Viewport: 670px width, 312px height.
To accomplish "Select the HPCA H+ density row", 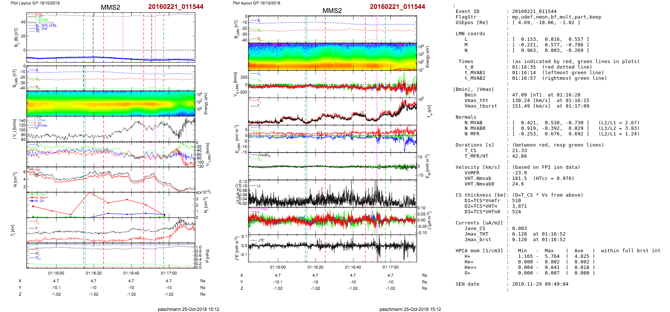I will pyautogui.click(x=530, y=256).
